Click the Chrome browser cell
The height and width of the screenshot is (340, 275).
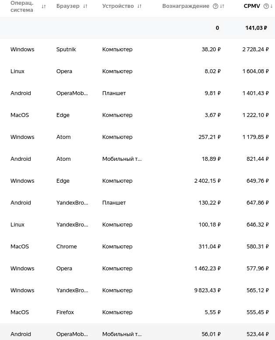point(66,247)
